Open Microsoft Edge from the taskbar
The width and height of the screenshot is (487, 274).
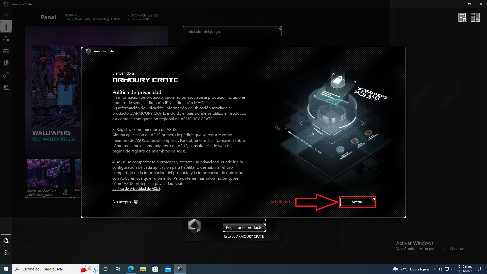tap(131, 269)
